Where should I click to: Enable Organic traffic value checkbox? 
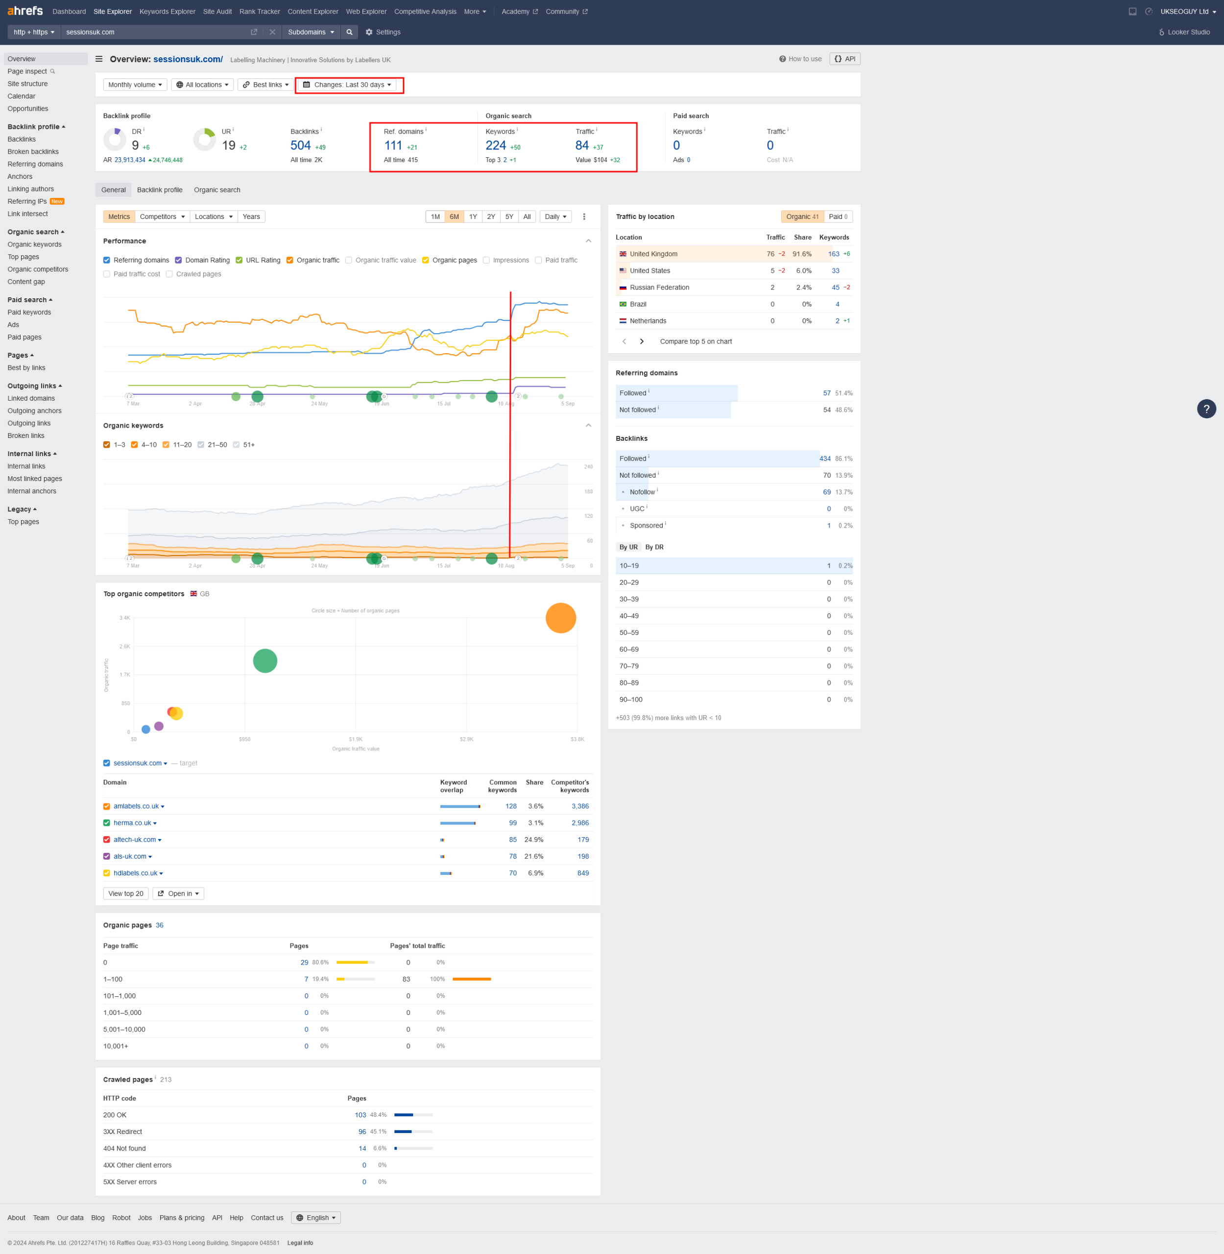click(x=348, y=261)
